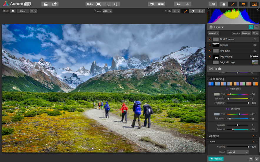The width and height of the screenshot is (260, 162).
Task: Open the layer blend mode Normal dropdown
Action: [x=237, y=152]
